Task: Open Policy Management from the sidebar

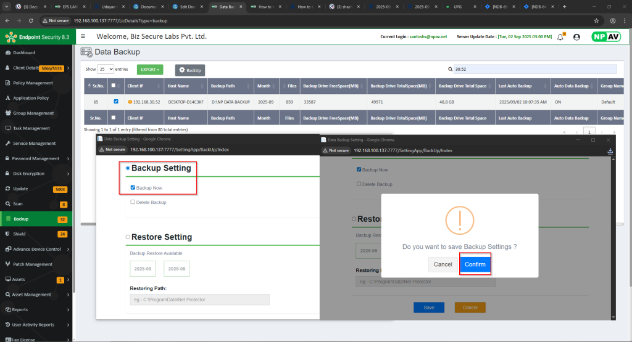Action: point(33,83)
